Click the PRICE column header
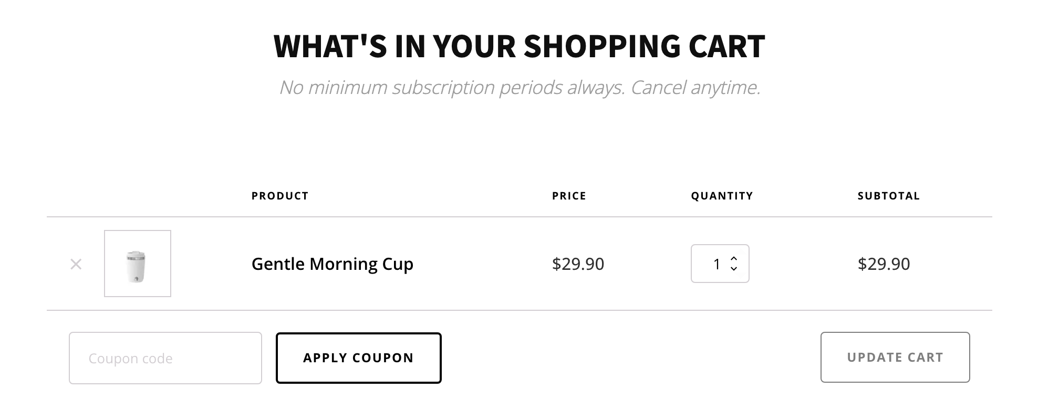Viewport: 1059px width, 420px height. point(568,195)
